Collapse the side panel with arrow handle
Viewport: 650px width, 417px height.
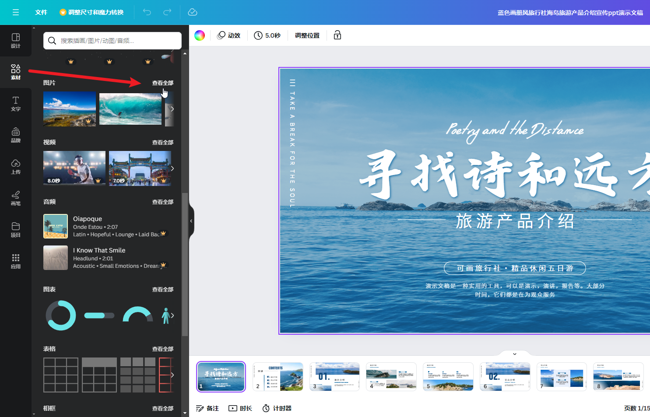pos(191,221)
